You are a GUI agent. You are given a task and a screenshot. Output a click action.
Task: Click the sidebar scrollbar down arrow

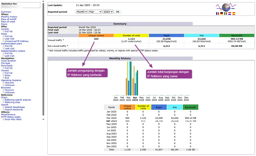coord(43,119)
